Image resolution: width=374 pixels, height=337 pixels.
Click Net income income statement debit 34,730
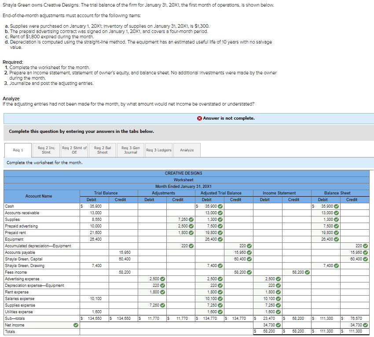coord(268,325)
